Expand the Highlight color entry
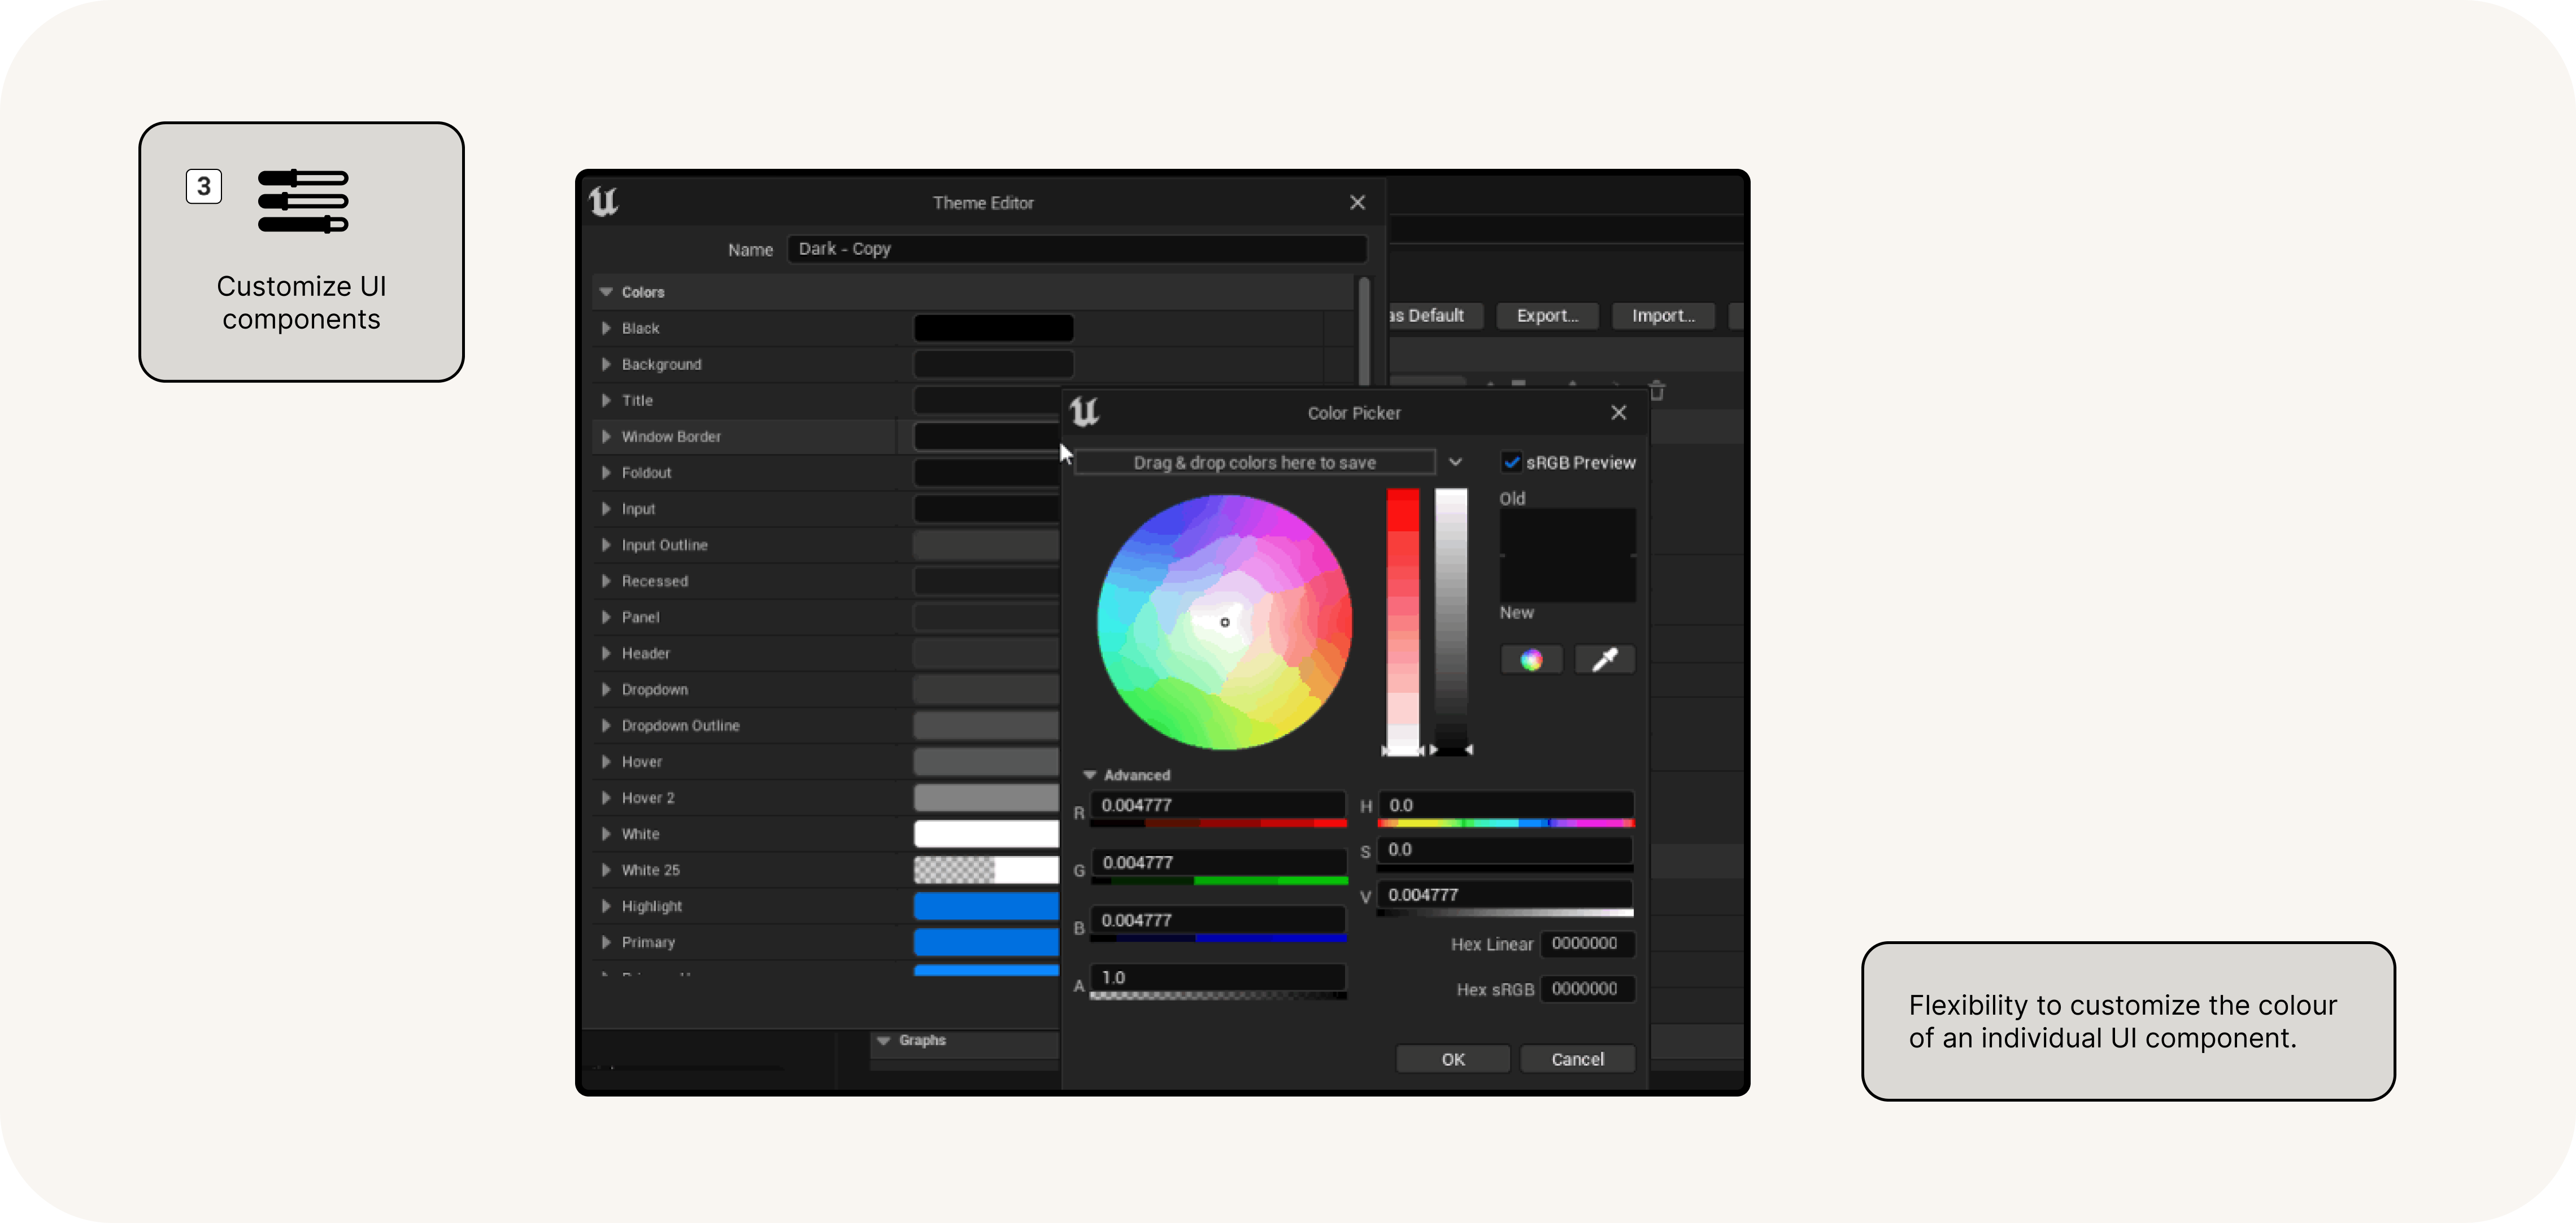2576x1223 pixels. (x=606, y=906)
